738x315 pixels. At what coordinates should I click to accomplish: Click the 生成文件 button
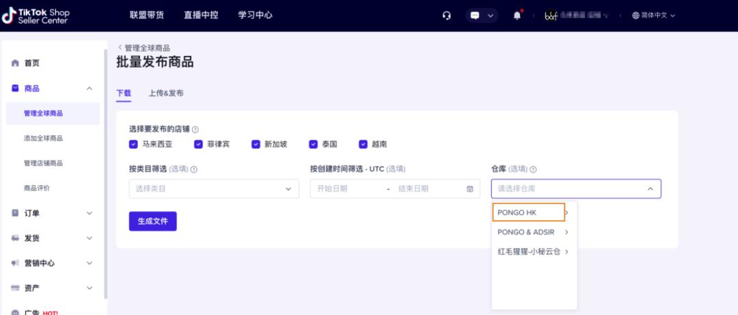tap(153, 221)
